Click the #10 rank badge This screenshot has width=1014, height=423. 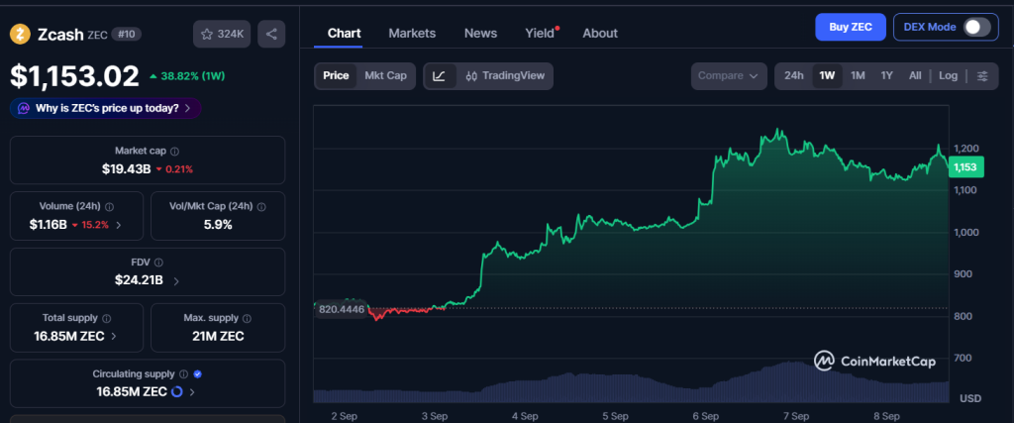click(x=127, y=35)
